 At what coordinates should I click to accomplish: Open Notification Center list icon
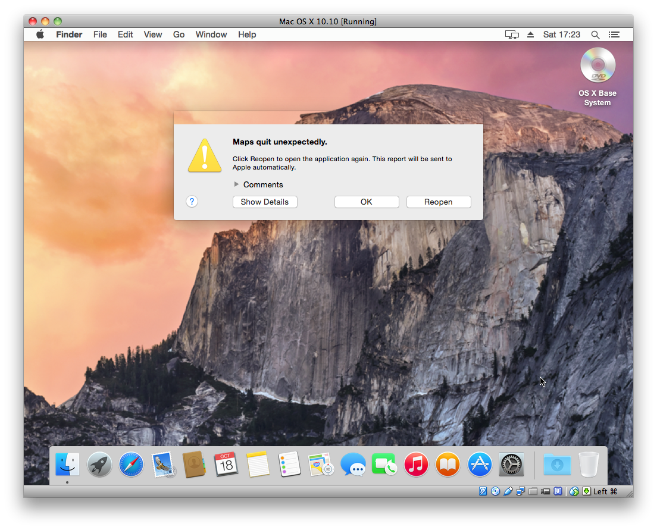pos(614,35)
